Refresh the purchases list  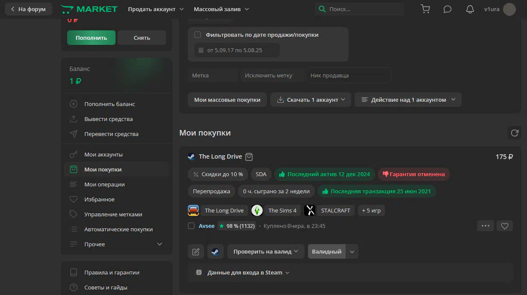click(x=515, y=133)
